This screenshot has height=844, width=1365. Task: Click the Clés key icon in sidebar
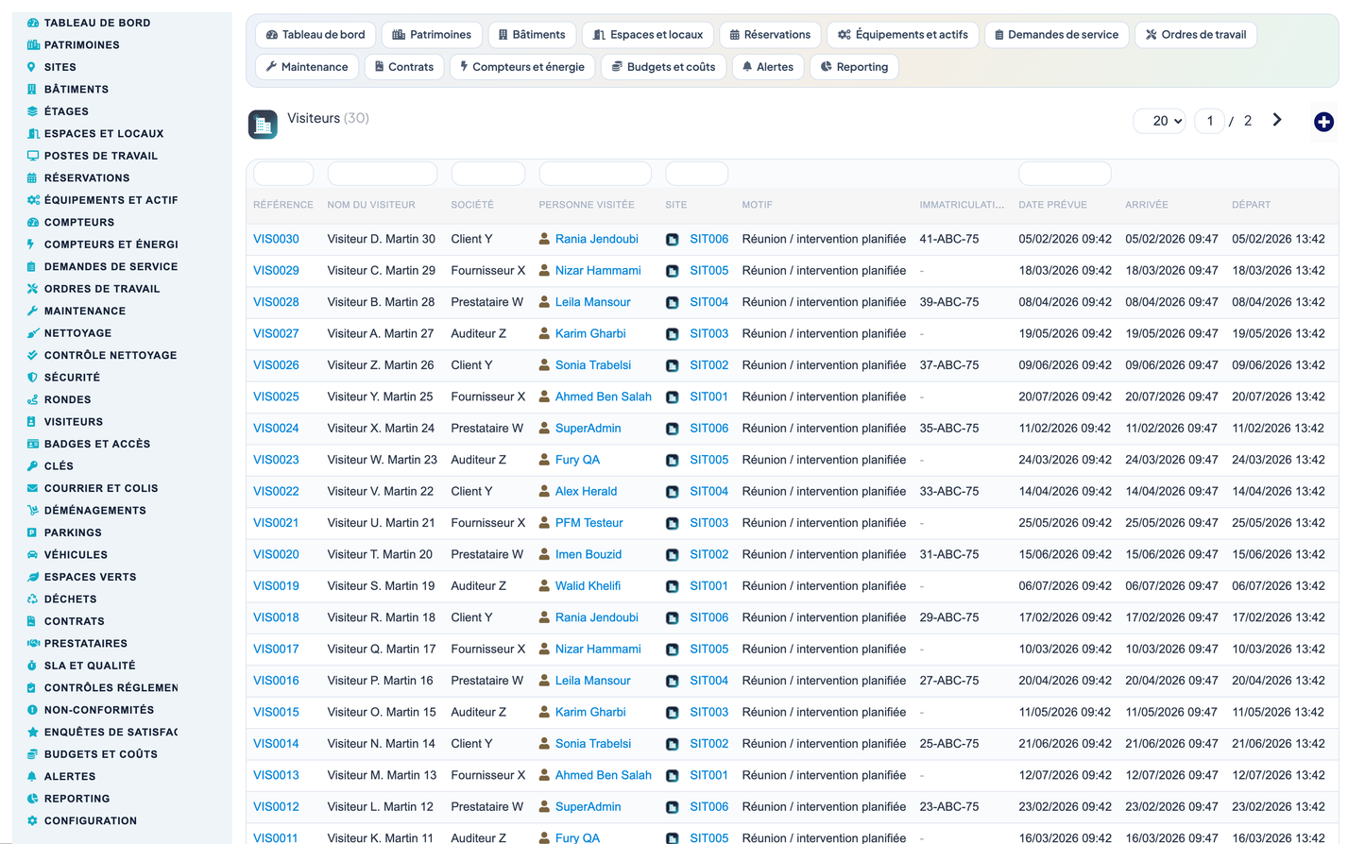pyautogui.click(x=32, y=466)
